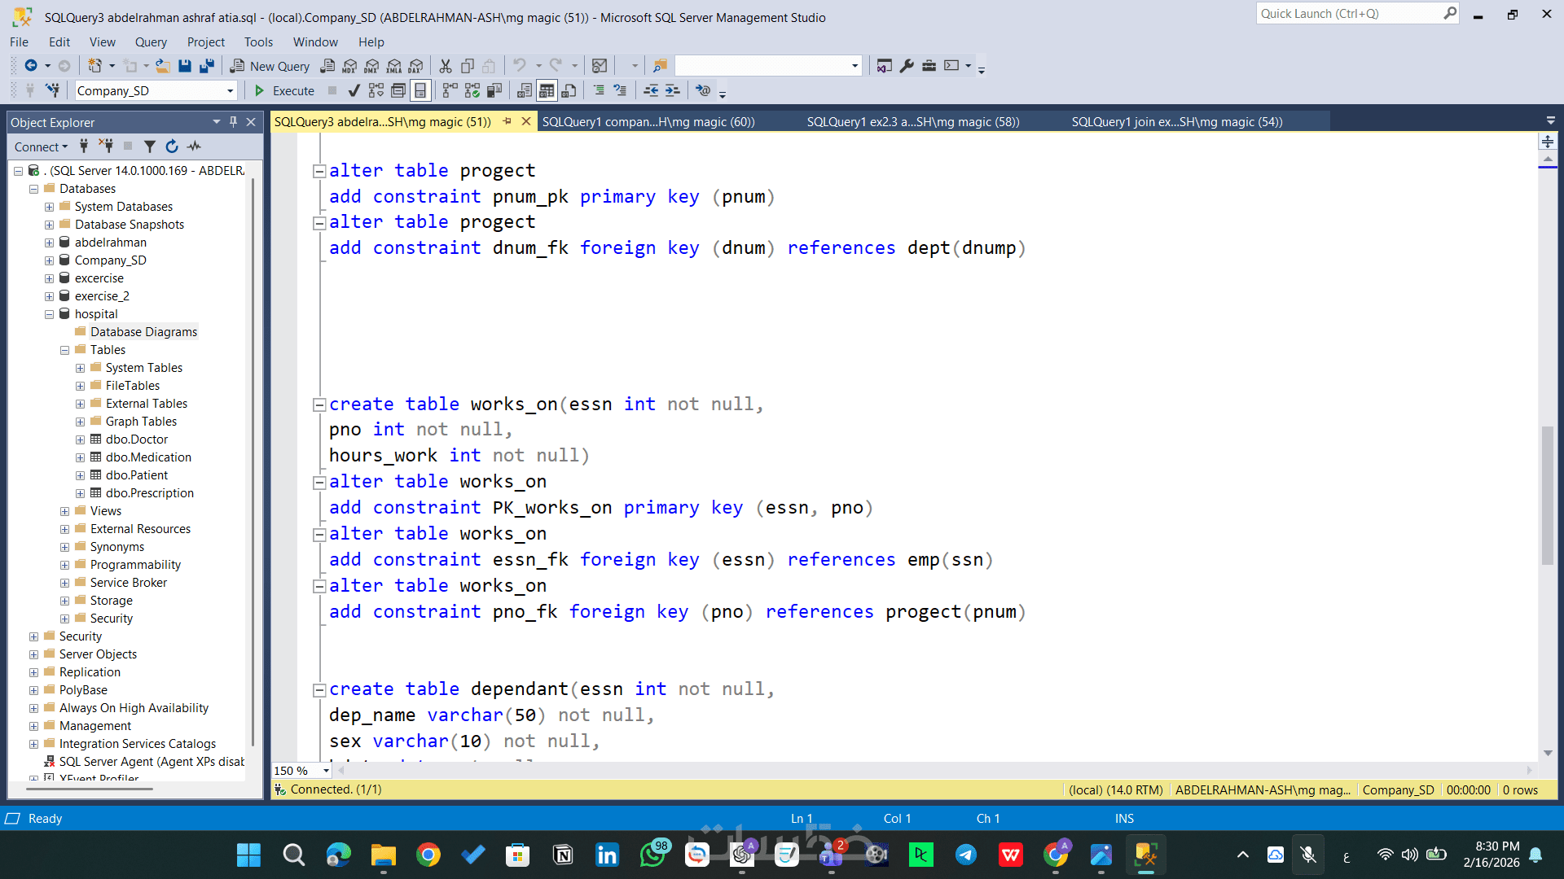Click the Save All icon
Image resolution: width=1564 pixels, height=879 pixels.
[207, 66]
